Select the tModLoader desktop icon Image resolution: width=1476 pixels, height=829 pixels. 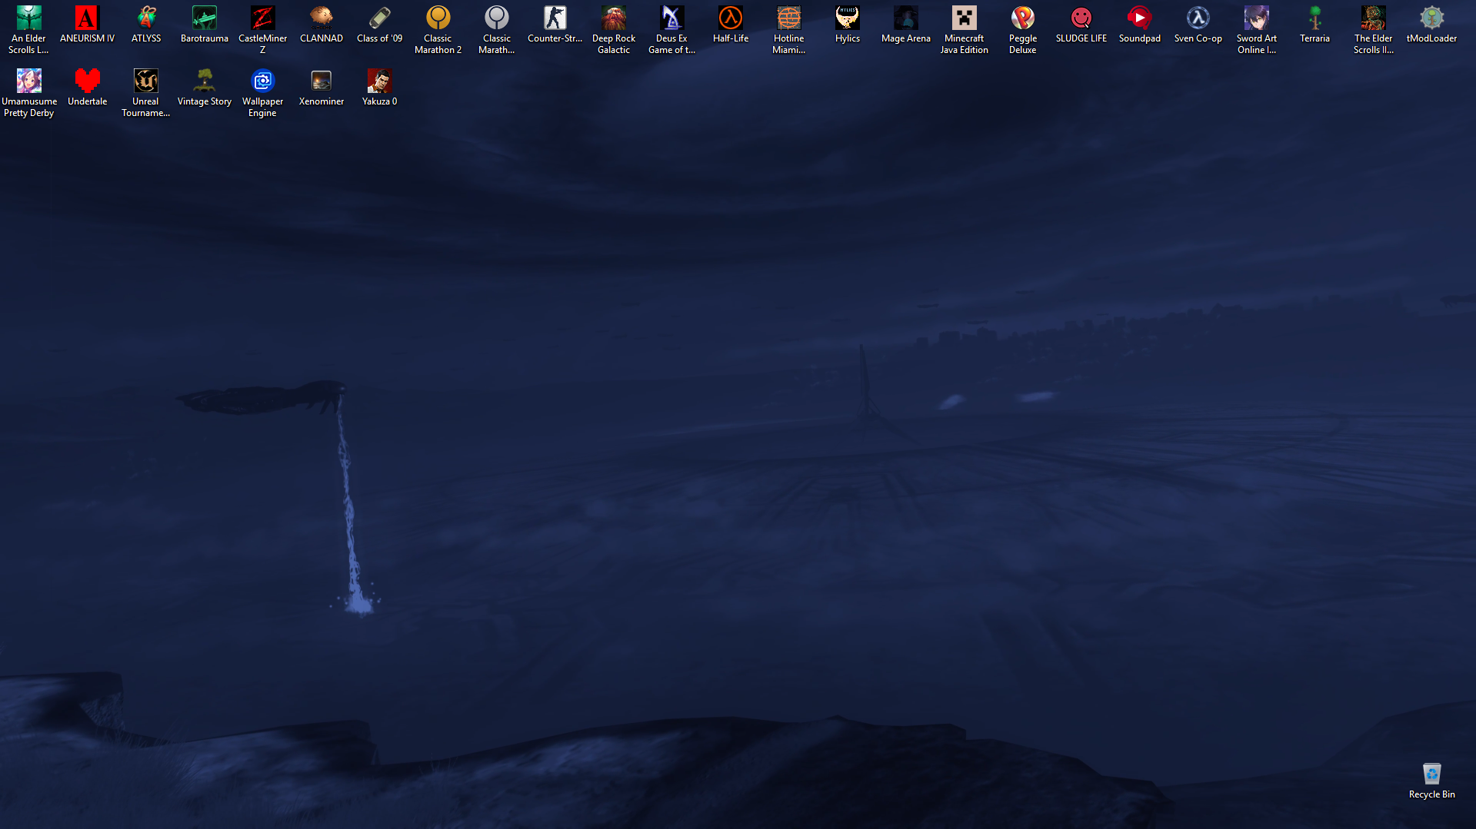[1432, 25]
